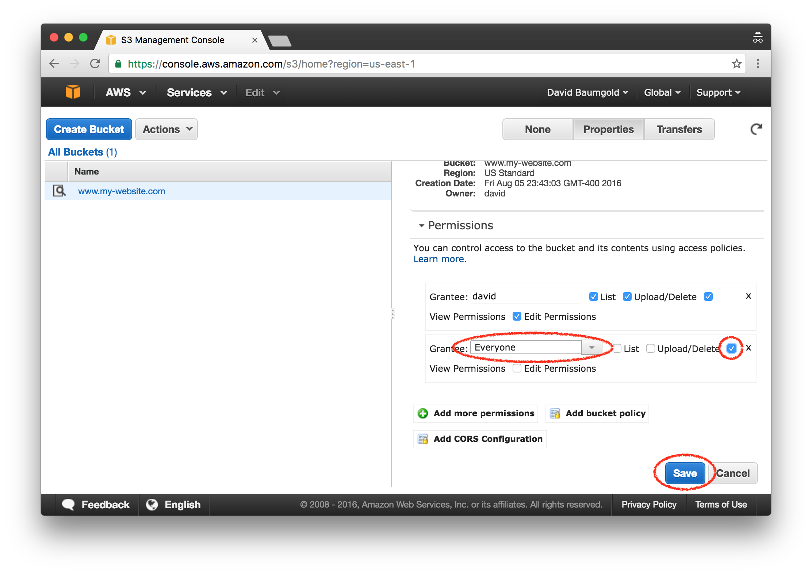Image resolution: width=812 pixels, height=574 pixels.
Task: Check Edit Permissions for grantee Everyone
Action: click(x=517, y=368)
